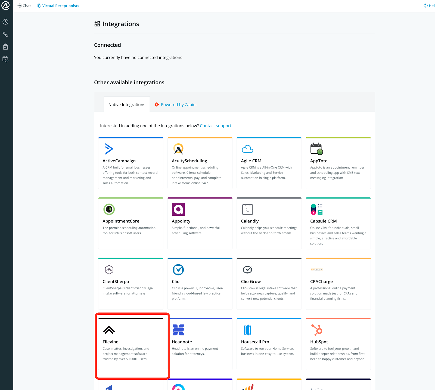Open the Virtual Receptionists menu item

pos(58,5)
